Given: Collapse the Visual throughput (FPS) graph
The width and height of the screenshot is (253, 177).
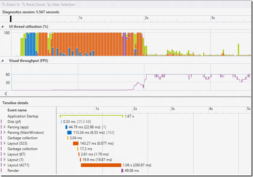Looking at the screenshot, I should click(2, 61).
